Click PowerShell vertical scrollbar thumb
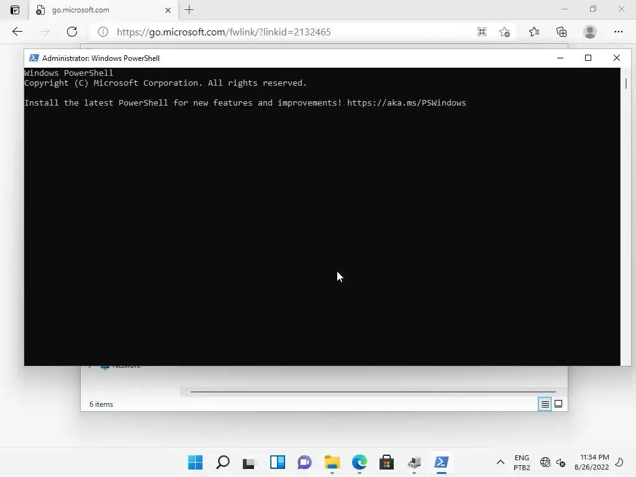 click(626, 83)
